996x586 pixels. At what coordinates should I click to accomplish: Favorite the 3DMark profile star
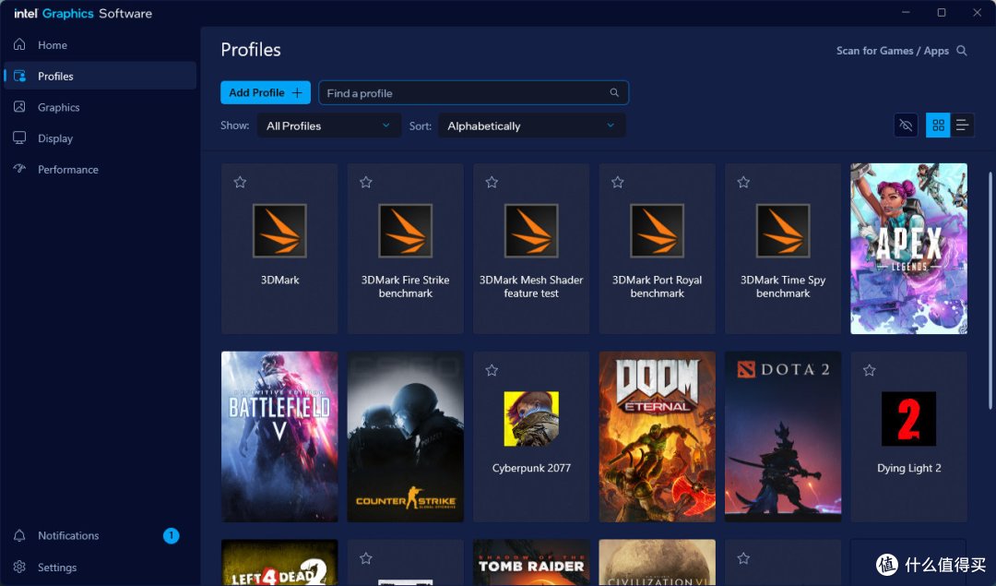click(x=240, y=183)
